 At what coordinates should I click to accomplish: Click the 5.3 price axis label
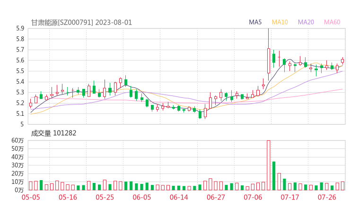click(x=20, y=92)
